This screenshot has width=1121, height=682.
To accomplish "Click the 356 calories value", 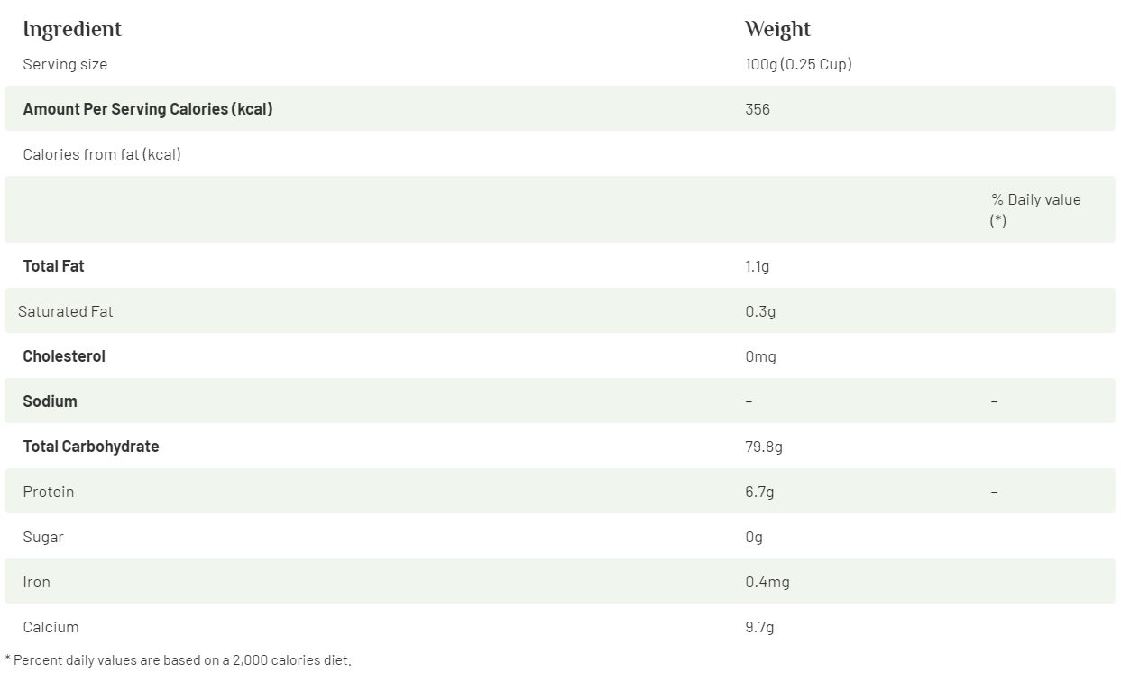I will (x=758, y=109).
